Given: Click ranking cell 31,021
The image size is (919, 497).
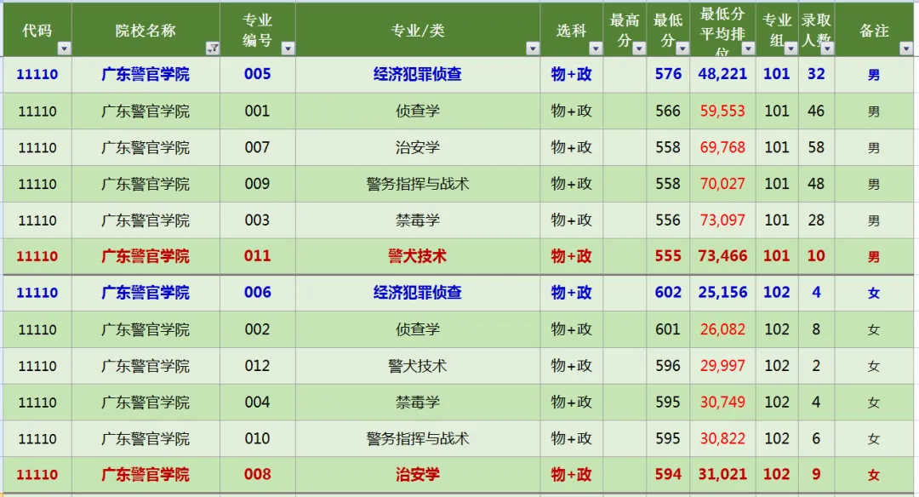Looking at the screenshot, I should pyautogui.click(x=722, y=475).
